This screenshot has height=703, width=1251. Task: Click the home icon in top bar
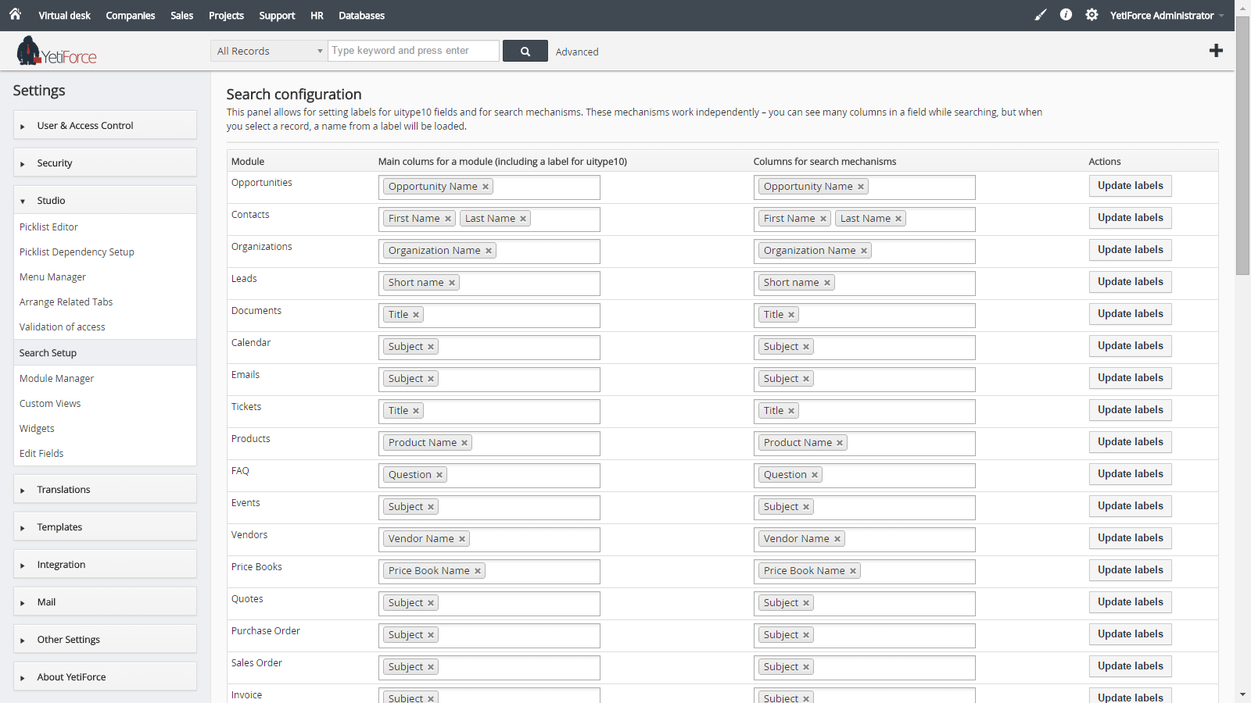point(15,14)
